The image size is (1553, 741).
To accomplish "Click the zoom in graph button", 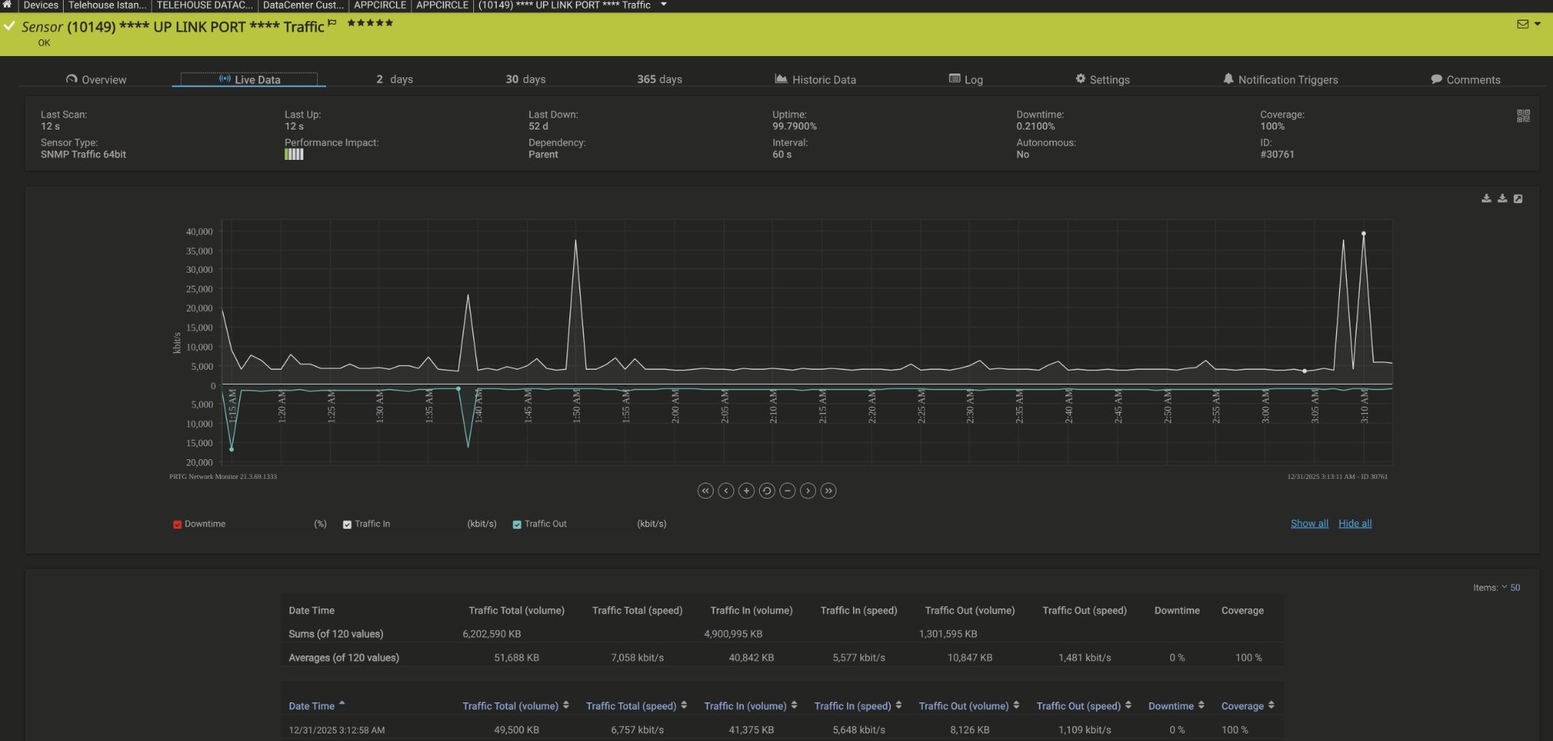I will coord(746,491).
